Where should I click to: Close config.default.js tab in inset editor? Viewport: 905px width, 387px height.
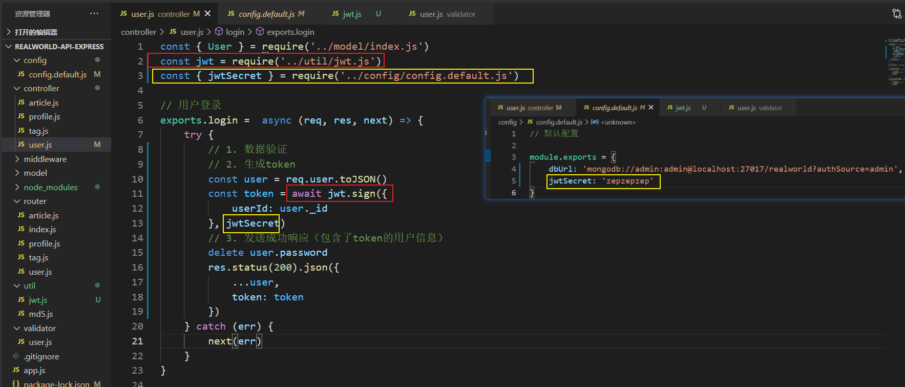point(651,108)
